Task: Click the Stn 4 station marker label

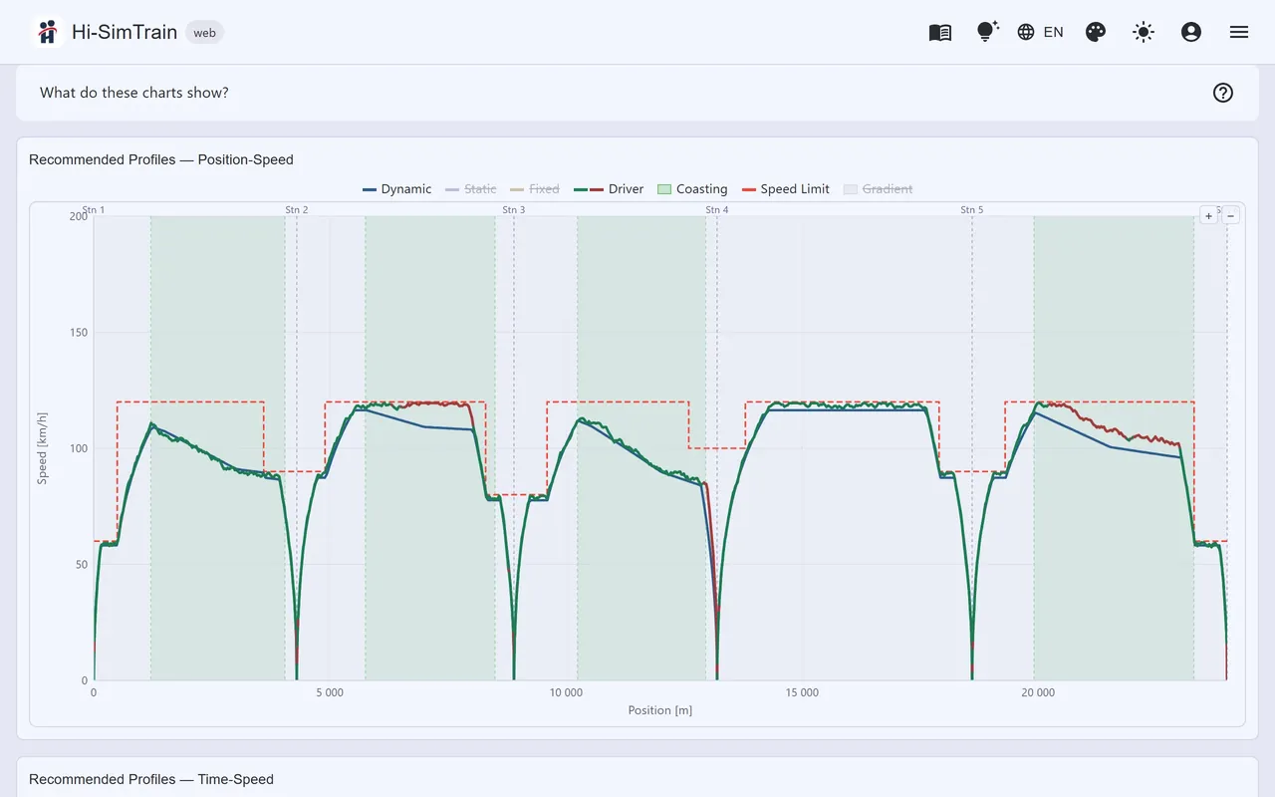Action: [717, 210]
